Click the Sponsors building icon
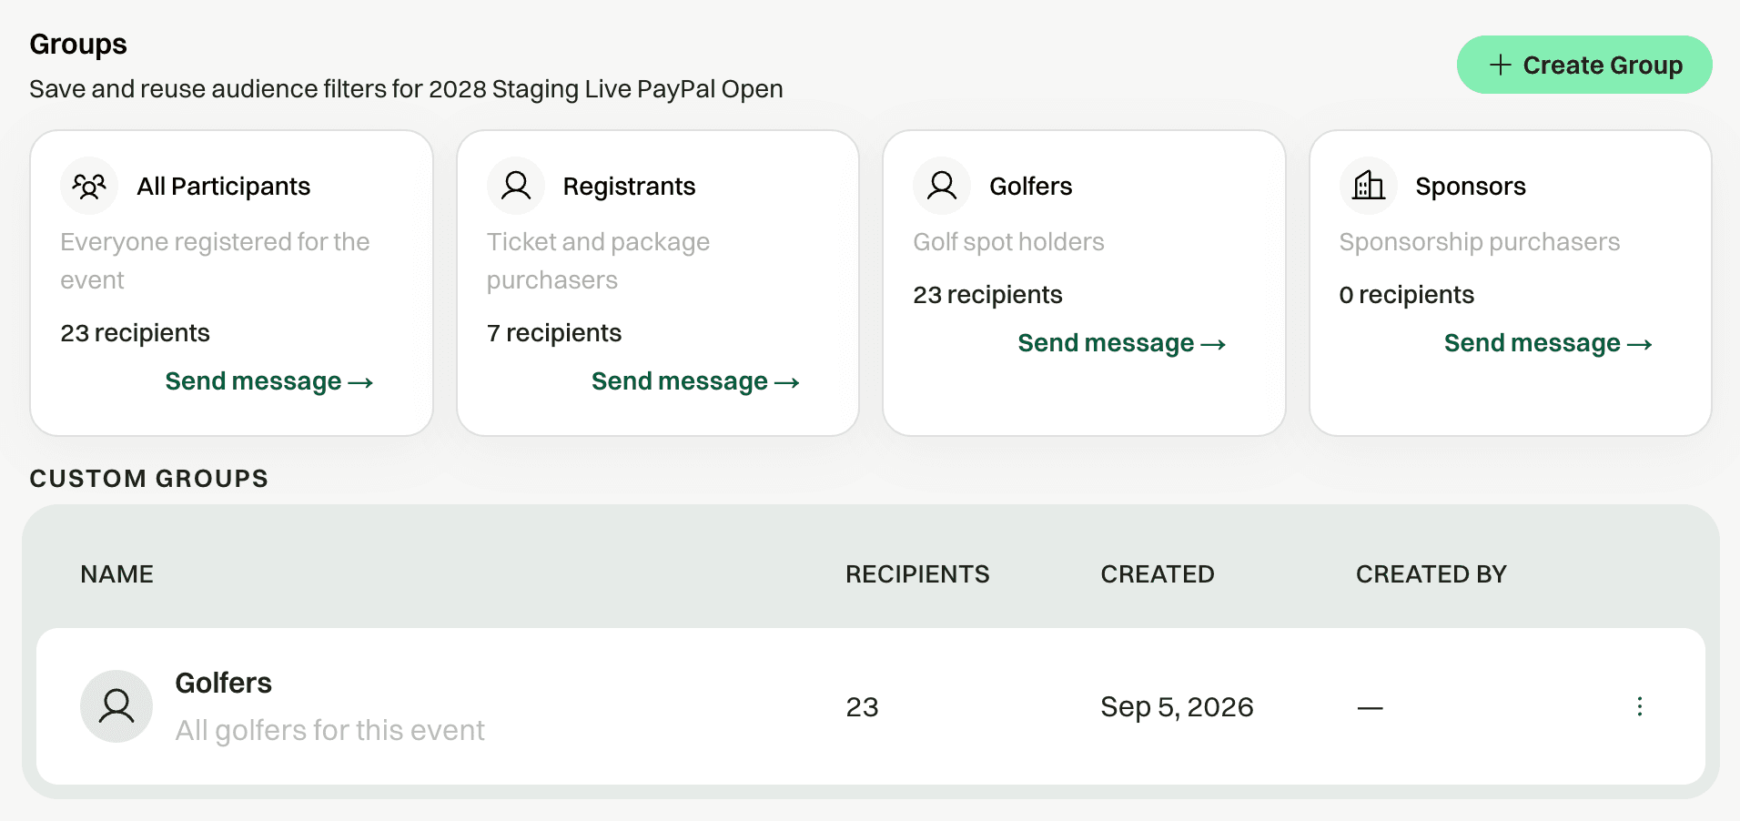Screen dimensions: 1740x821 (1368, 186)
